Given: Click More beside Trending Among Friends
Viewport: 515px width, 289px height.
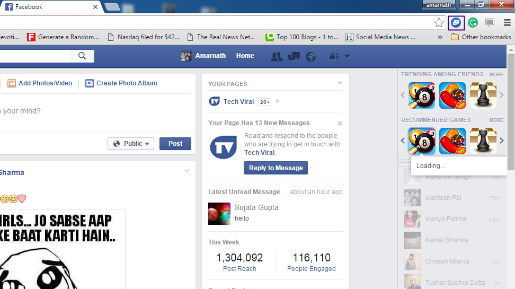Looking at the screenshot, I should 496,75.
